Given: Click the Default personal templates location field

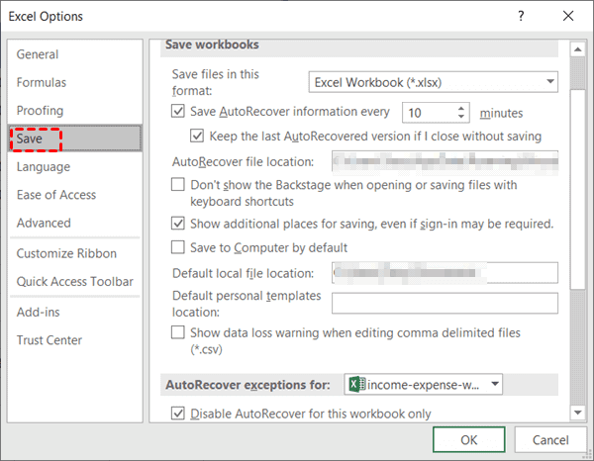Looking at the screenshot, I should (445, 303).
